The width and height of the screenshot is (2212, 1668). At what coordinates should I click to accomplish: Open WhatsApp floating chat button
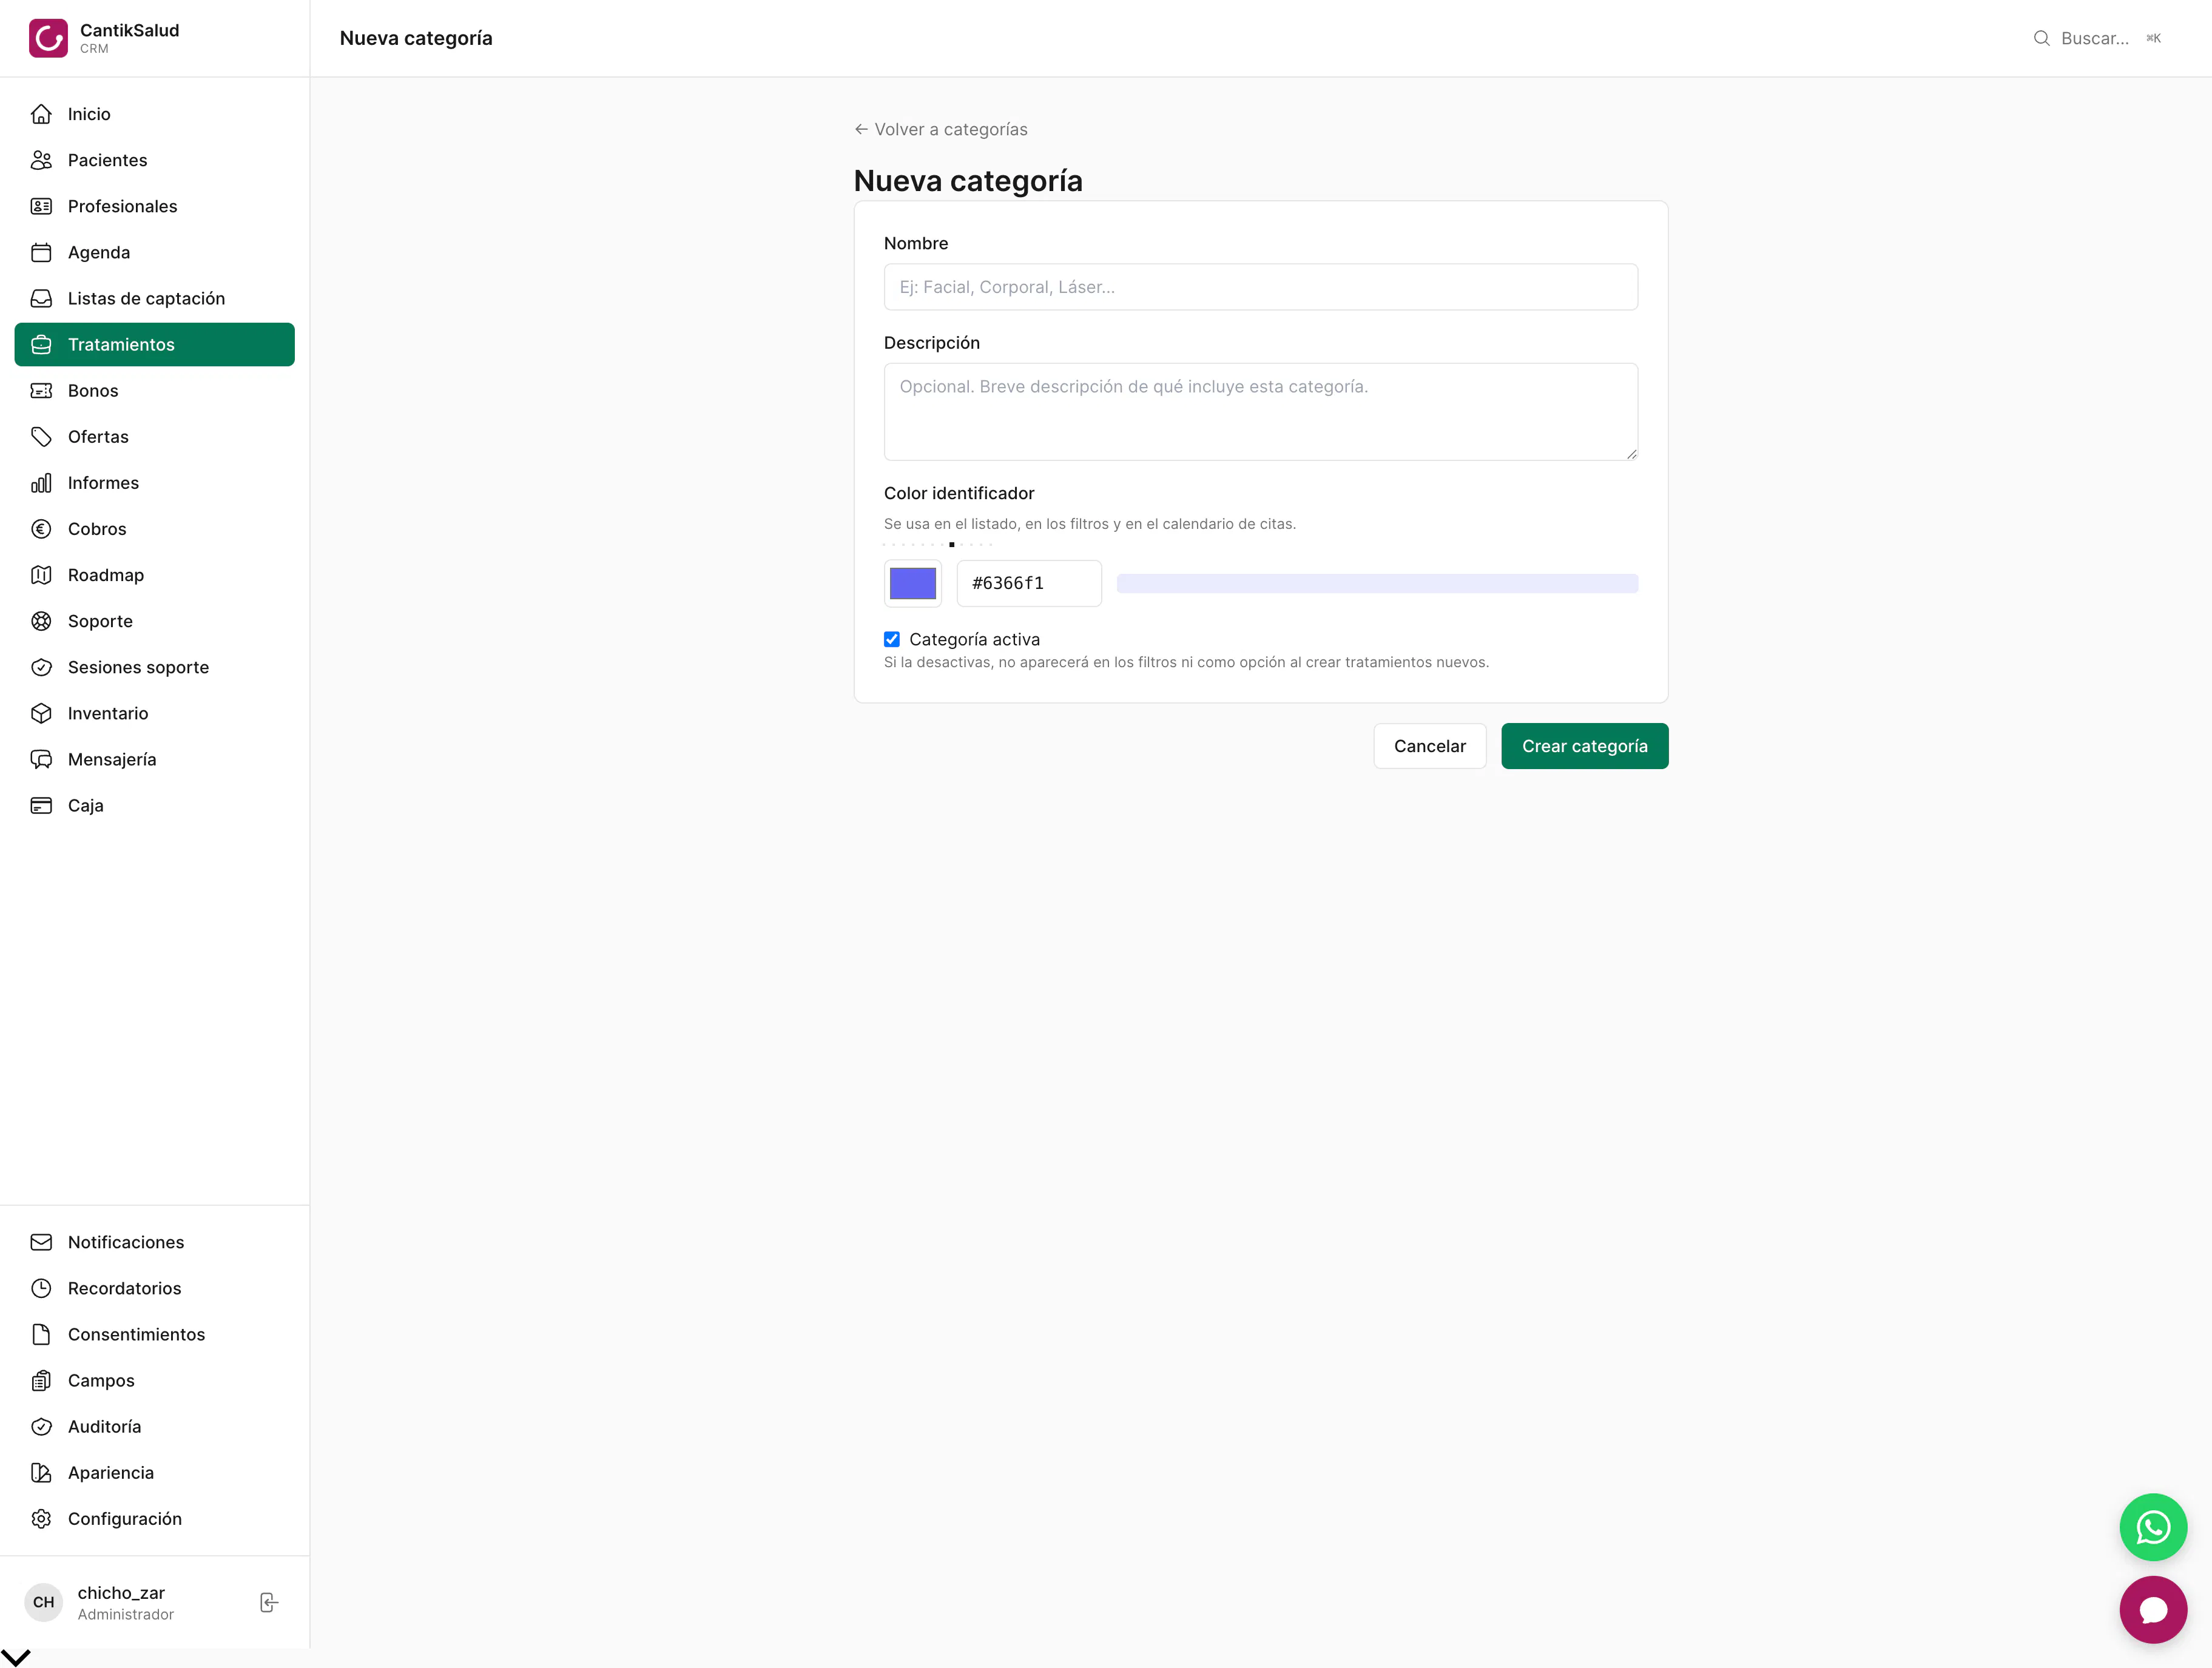click(x=2152, y=1527)
